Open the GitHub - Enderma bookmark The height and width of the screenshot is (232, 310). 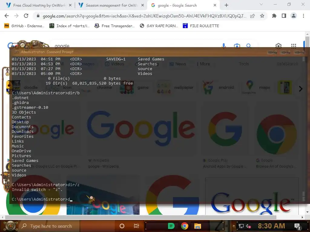click(x=24, y=26)
